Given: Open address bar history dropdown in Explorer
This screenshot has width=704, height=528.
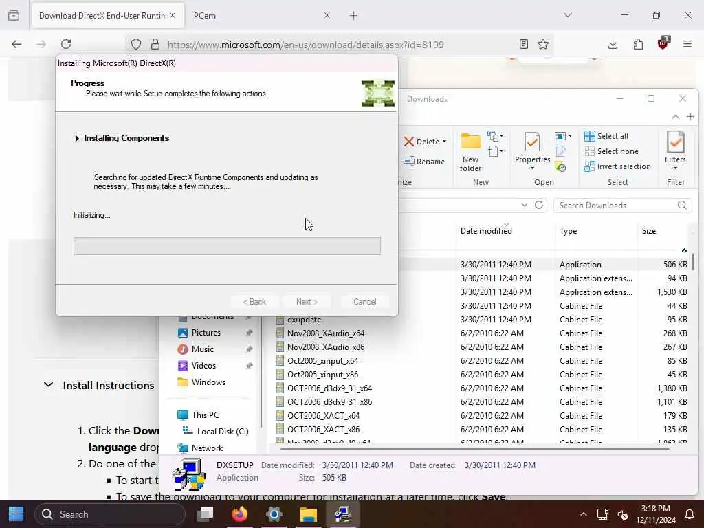Looking at the screenshot, I should (525, 205).
